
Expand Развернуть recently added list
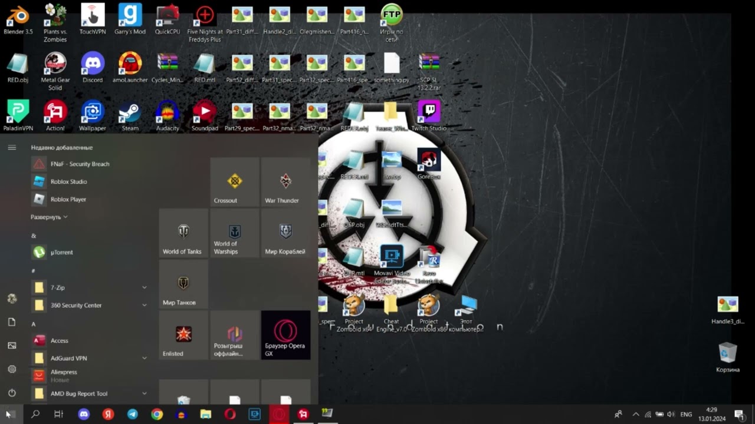tap(49, 217)
